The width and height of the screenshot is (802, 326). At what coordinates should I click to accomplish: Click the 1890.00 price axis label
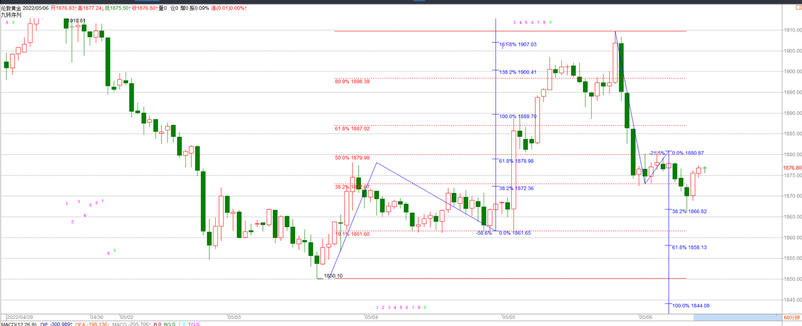pyautogui.click(x=792, y=114)
